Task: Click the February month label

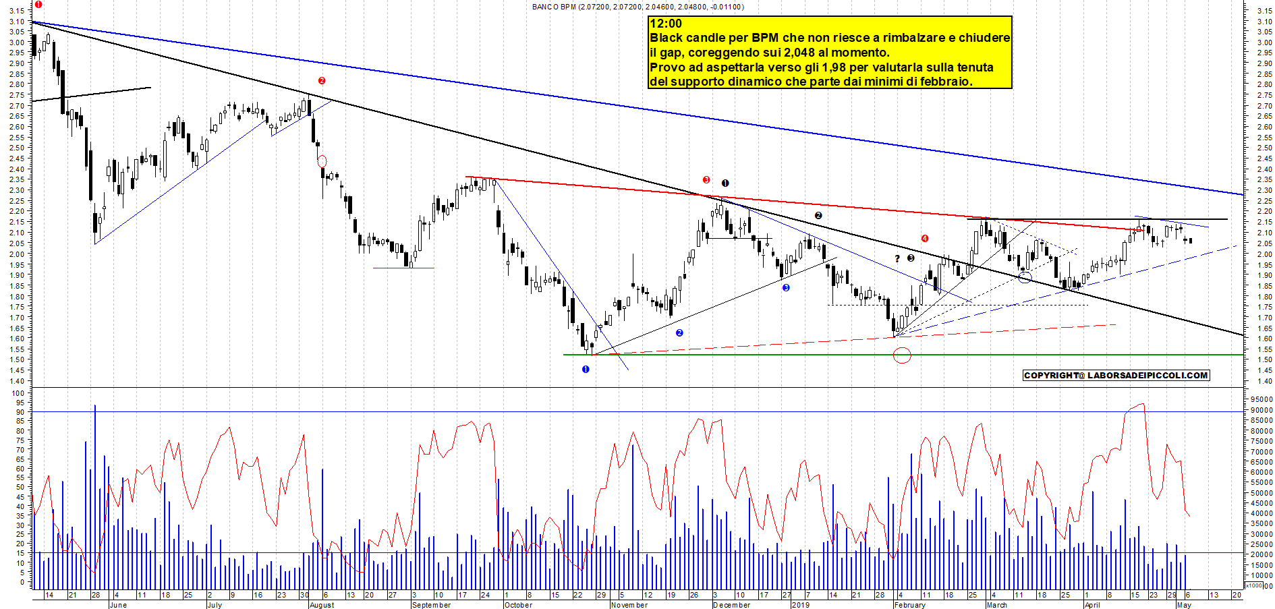Action: click(x=910, y=605)
